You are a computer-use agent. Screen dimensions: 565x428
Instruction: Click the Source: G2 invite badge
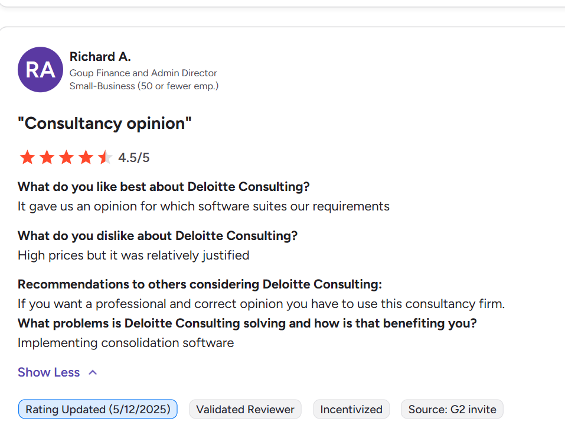pos(452,409)
